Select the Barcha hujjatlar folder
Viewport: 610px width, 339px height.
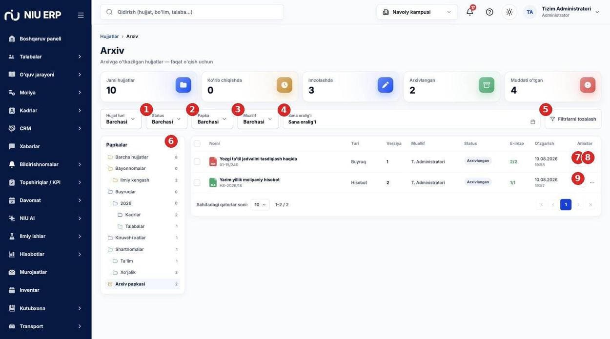pos(142,157)
